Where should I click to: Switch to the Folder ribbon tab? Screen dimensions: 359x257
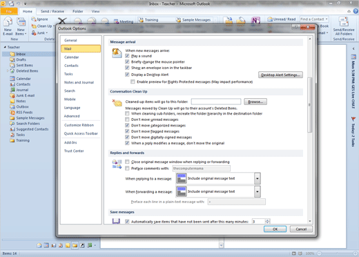(x=78, y=11)
